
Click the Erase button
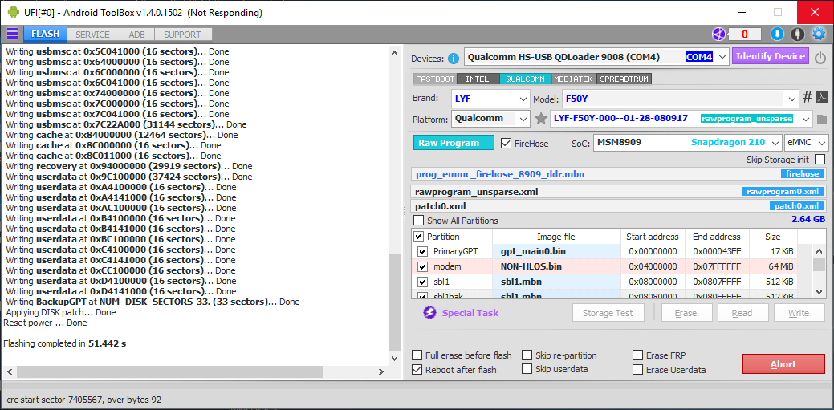click(686, 313)
